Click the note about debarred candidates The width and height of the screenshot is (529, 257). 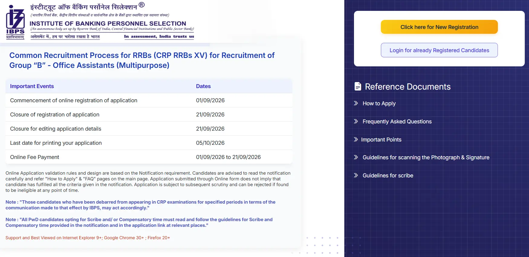click(141, 205)
